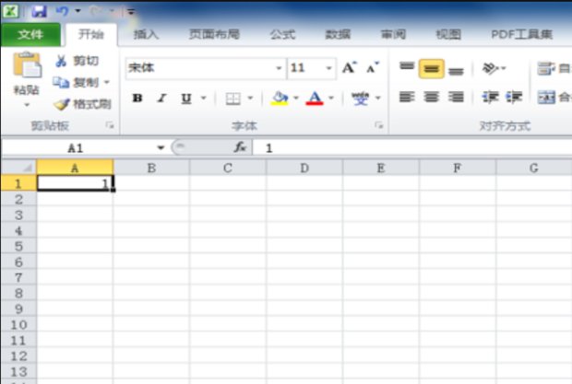Screen dimensions: 572x384
Task: Click the formula bar containing 1
Action: coord(411,147)
